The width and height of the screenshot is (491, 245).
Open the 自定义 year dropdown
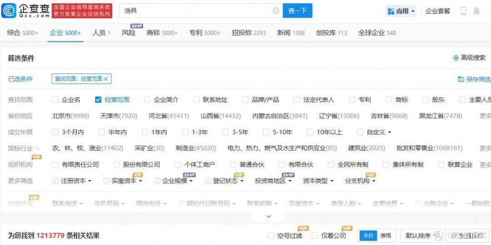(x=379, y=132)
